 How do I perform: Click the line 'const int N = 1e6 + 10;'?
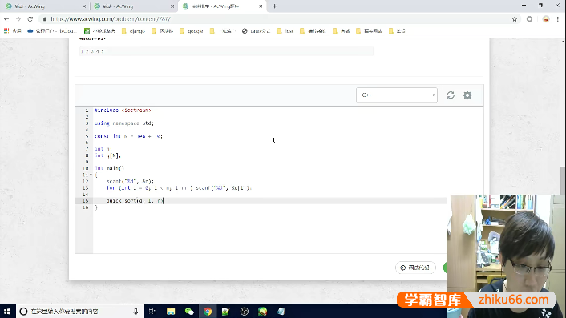(129, 136)
